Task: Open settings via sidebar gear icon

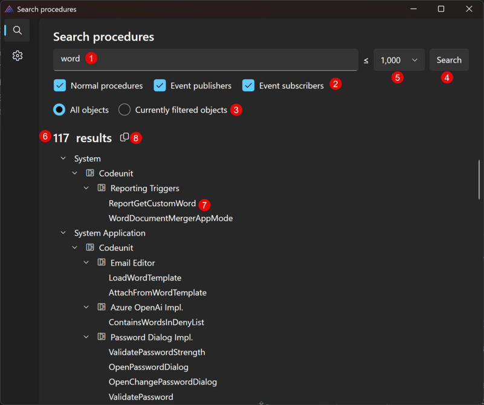Action: click(x=18, y=56)
